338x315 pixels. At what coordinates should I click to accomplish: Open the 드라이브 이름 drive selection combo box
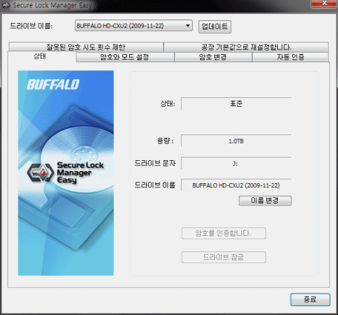pyautogui.click(x=134, y=26)
